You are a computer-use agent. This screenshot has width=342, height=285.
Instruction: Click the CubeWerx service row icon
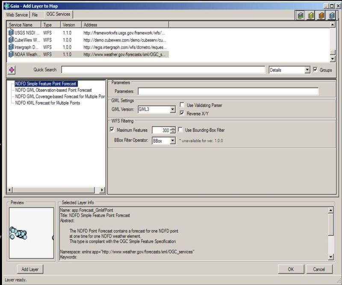pos(11,40)
